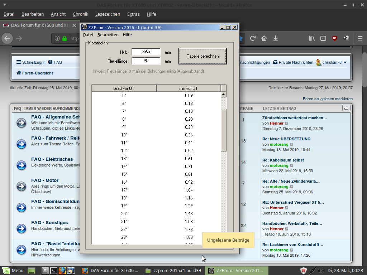Viewport: 367px width, 275px height.
Task: Click the Firefox home icon
Action: [264, 38]
